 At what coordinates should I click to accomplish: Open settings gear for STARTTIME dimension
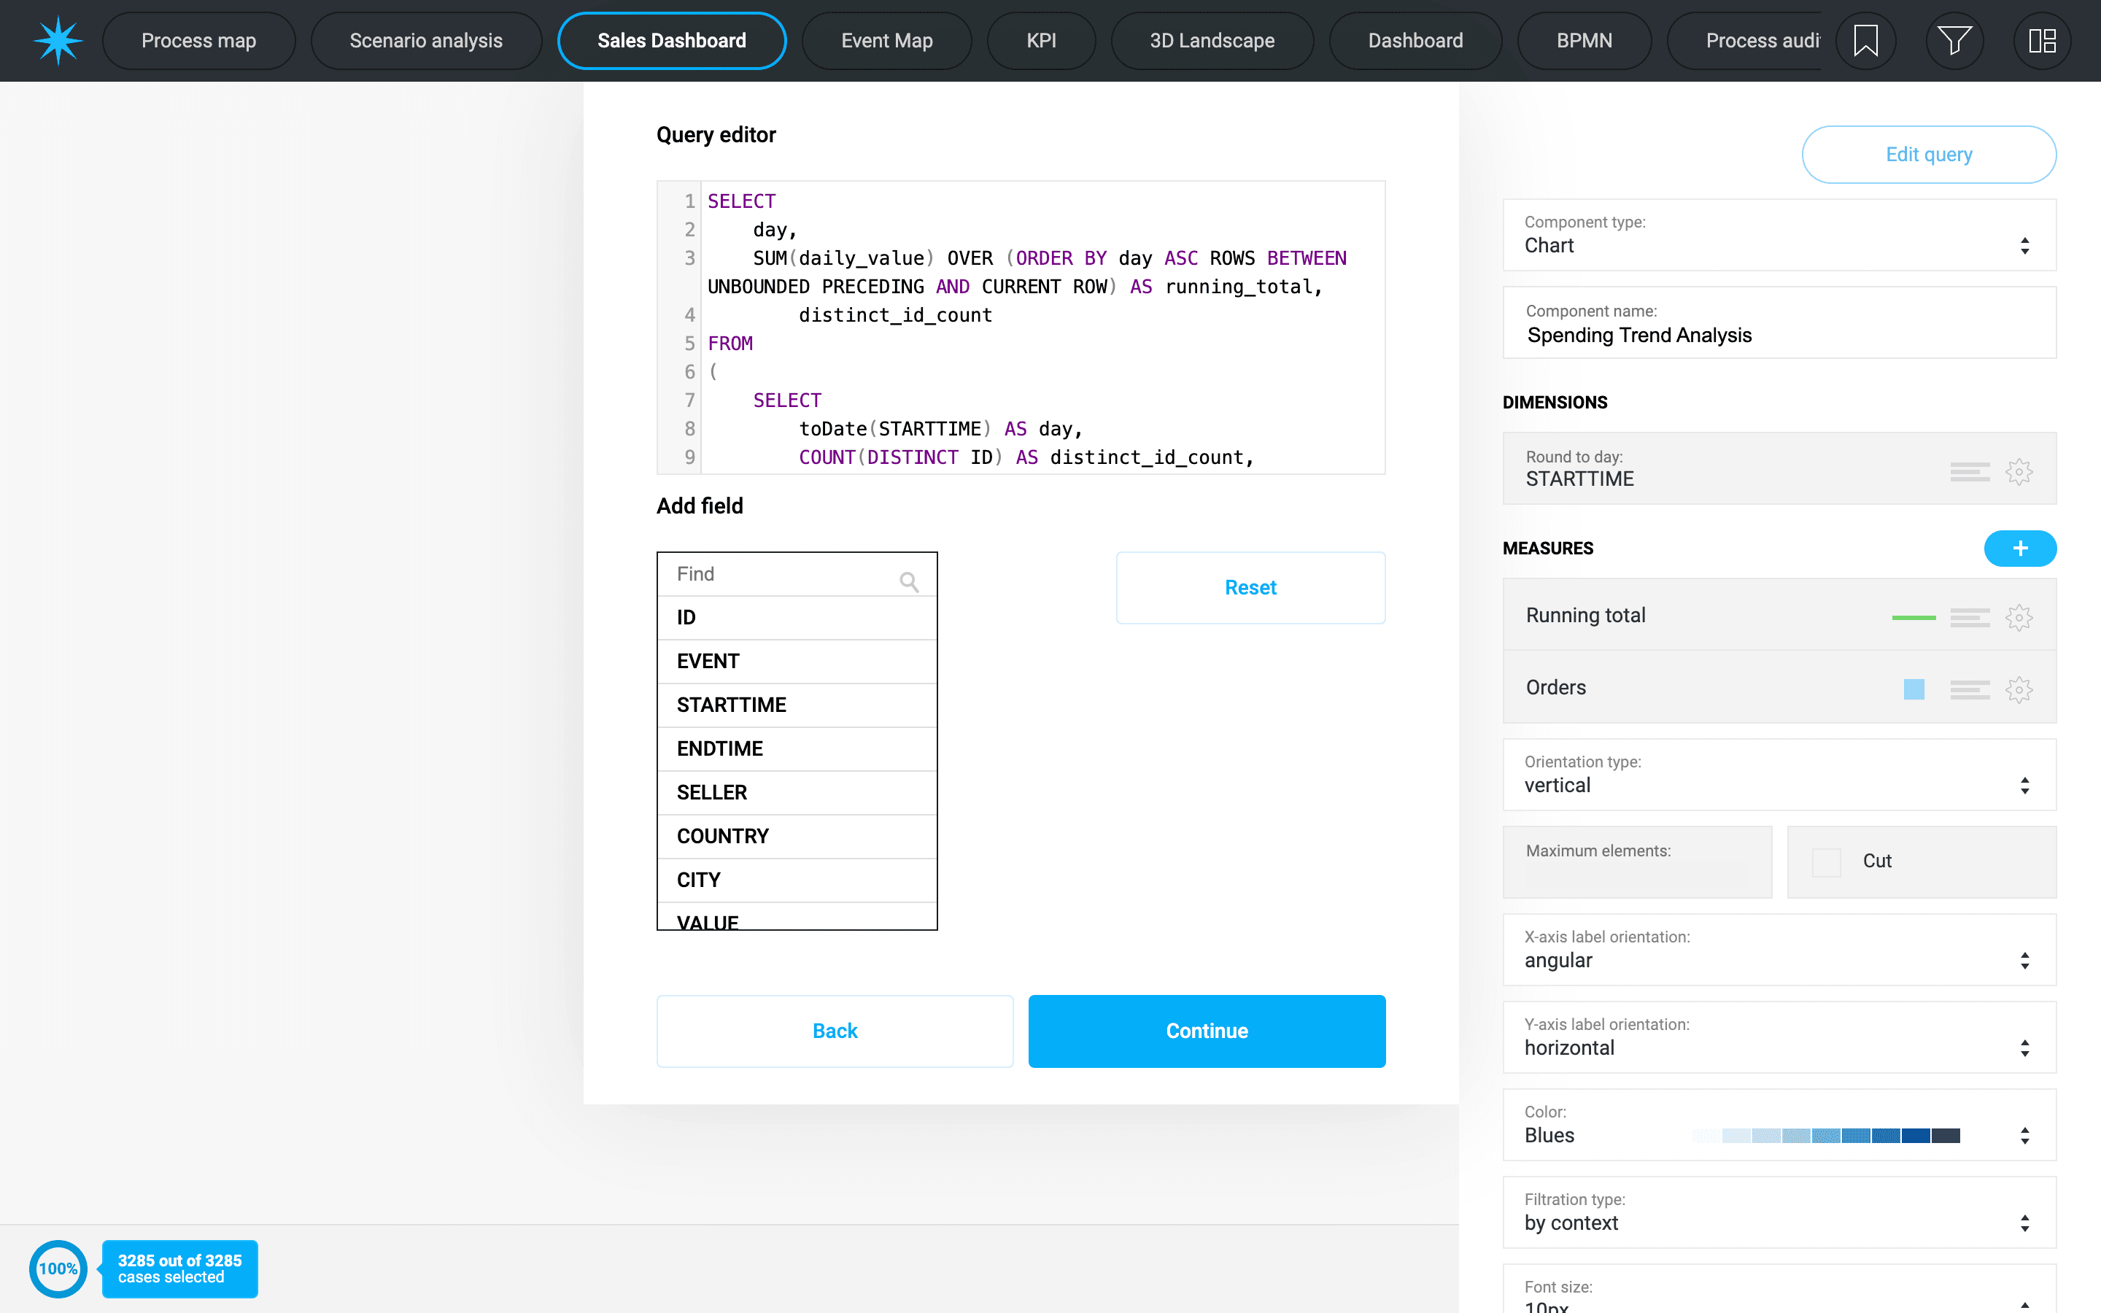[x=2019, y=471]
